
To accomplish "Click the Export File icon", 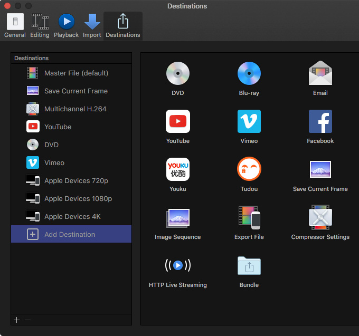I will point(249,217).
